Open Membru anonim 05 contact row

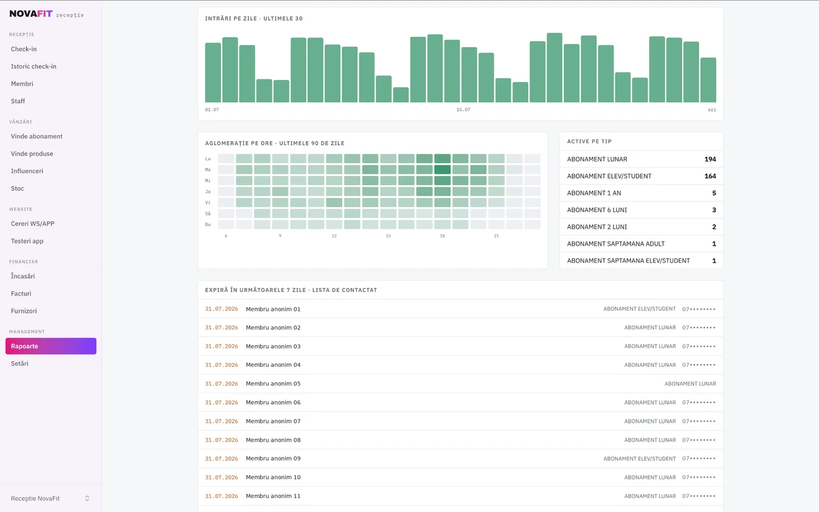[x=460, y=384]
